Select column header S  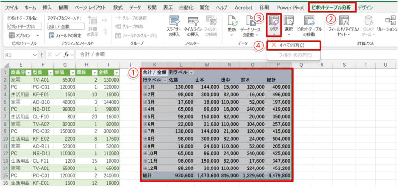point(344,65)
